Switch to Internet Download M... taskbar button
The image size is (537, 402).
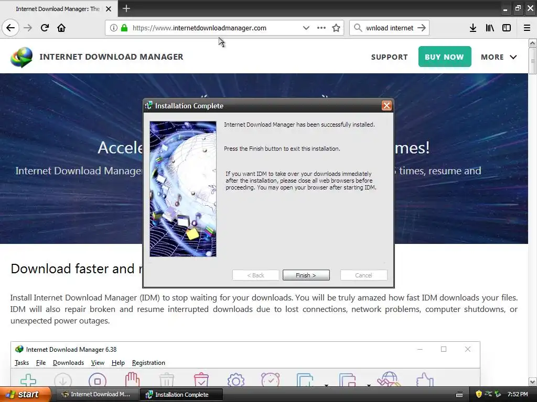[x=96, y=395]
